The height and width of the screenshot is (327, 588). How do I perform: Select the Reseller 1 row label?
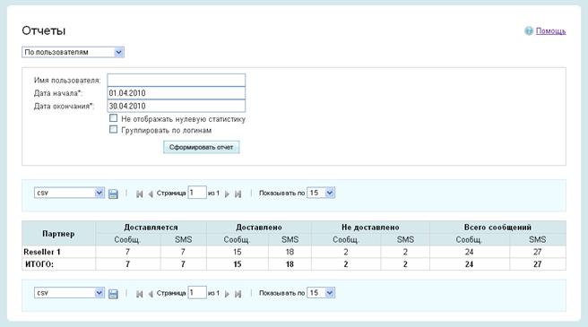(42, 252)
